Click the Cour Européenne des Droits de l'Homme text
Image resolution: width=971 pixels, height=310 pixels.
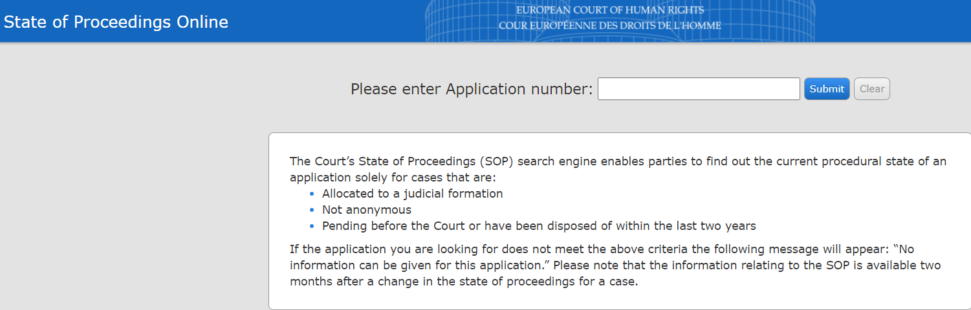point(609,26)
